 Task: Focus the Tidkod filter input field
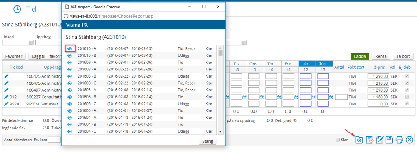(15, 43)
